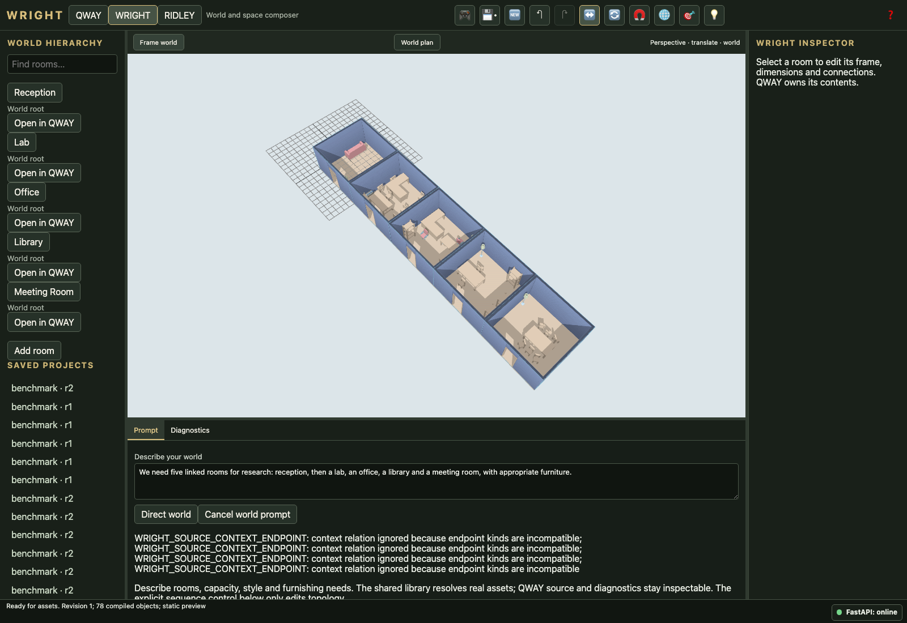
Task: Click the Perspective · translate · world label
Action: point(695,42)
